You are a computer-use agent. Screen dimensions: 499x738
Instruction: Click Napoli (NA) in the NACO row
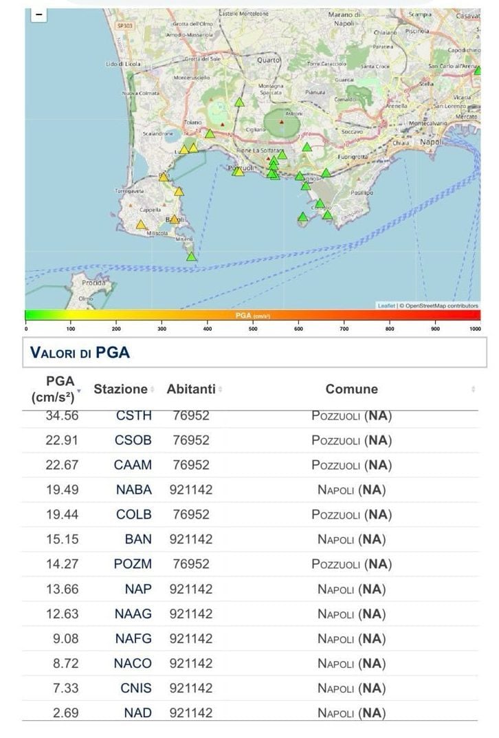351,664
